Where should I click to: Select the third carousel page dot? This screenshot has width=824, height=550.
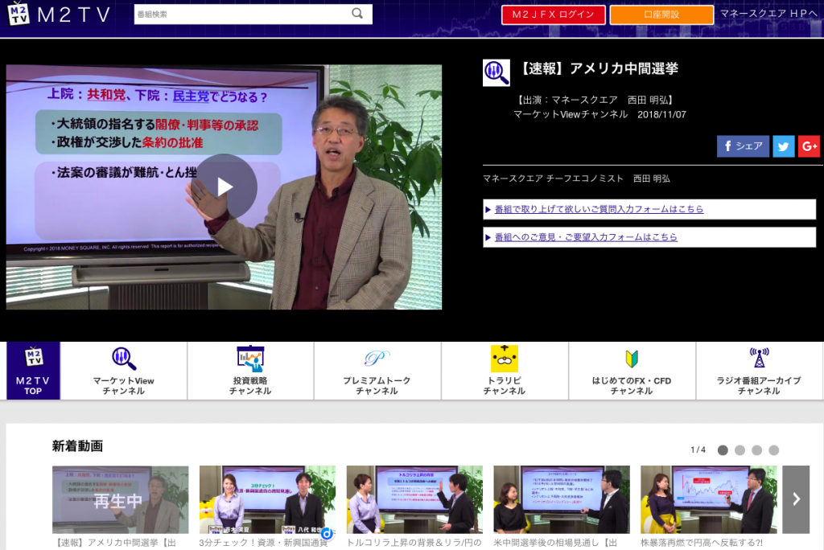(x=756, y=450)
